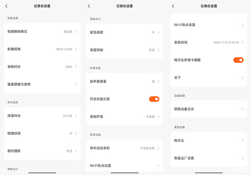
Task: Click the chevron beside 画面镜像与旋转
Action: coord(76,84)
